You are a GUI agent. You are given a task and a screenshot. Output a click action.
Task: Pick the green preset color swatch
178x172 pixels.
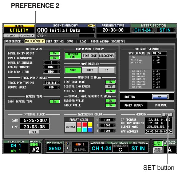pyautogui.click(x=79, y=130)
